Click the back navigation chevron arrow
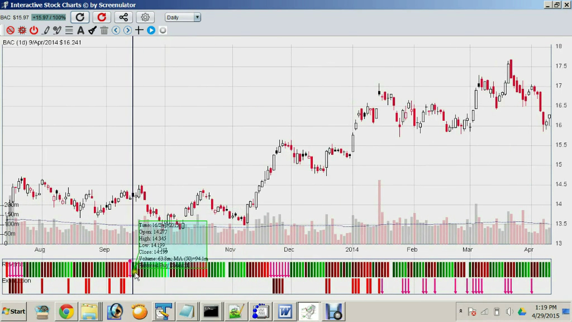 click(x=116, y=30)
